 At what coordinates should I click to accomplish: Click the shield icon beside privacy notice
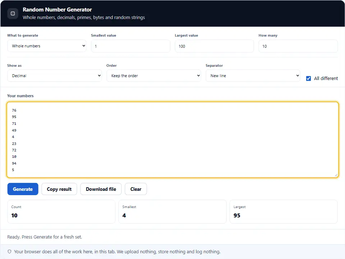click(x=9, y=251)
